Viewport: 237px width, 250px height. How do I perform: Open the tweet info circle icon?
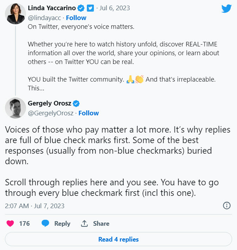227,205
